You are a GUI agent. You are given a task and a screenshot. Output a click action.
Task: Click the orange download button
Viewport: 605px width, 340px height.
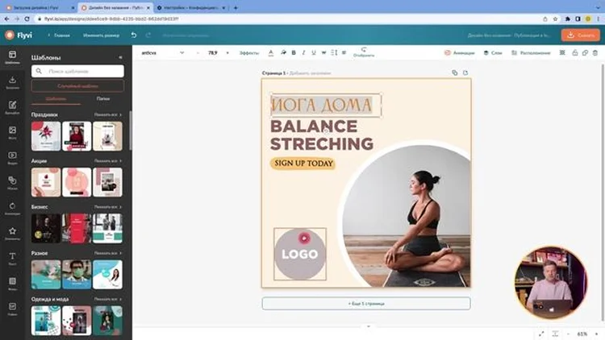(x=580, y=35)
